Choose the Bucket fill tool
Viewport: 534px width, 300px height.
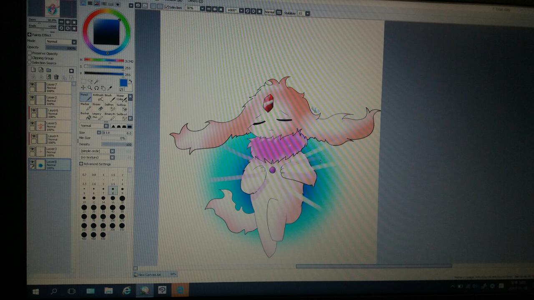point(85,116)
